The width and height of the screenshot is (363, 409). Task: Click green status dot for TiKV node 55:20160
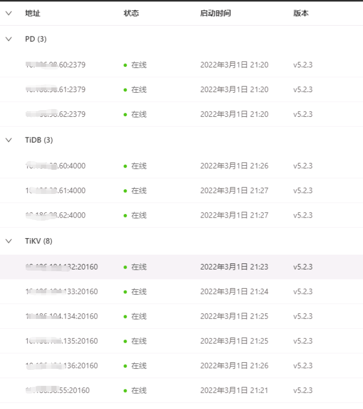click(125, 390)
